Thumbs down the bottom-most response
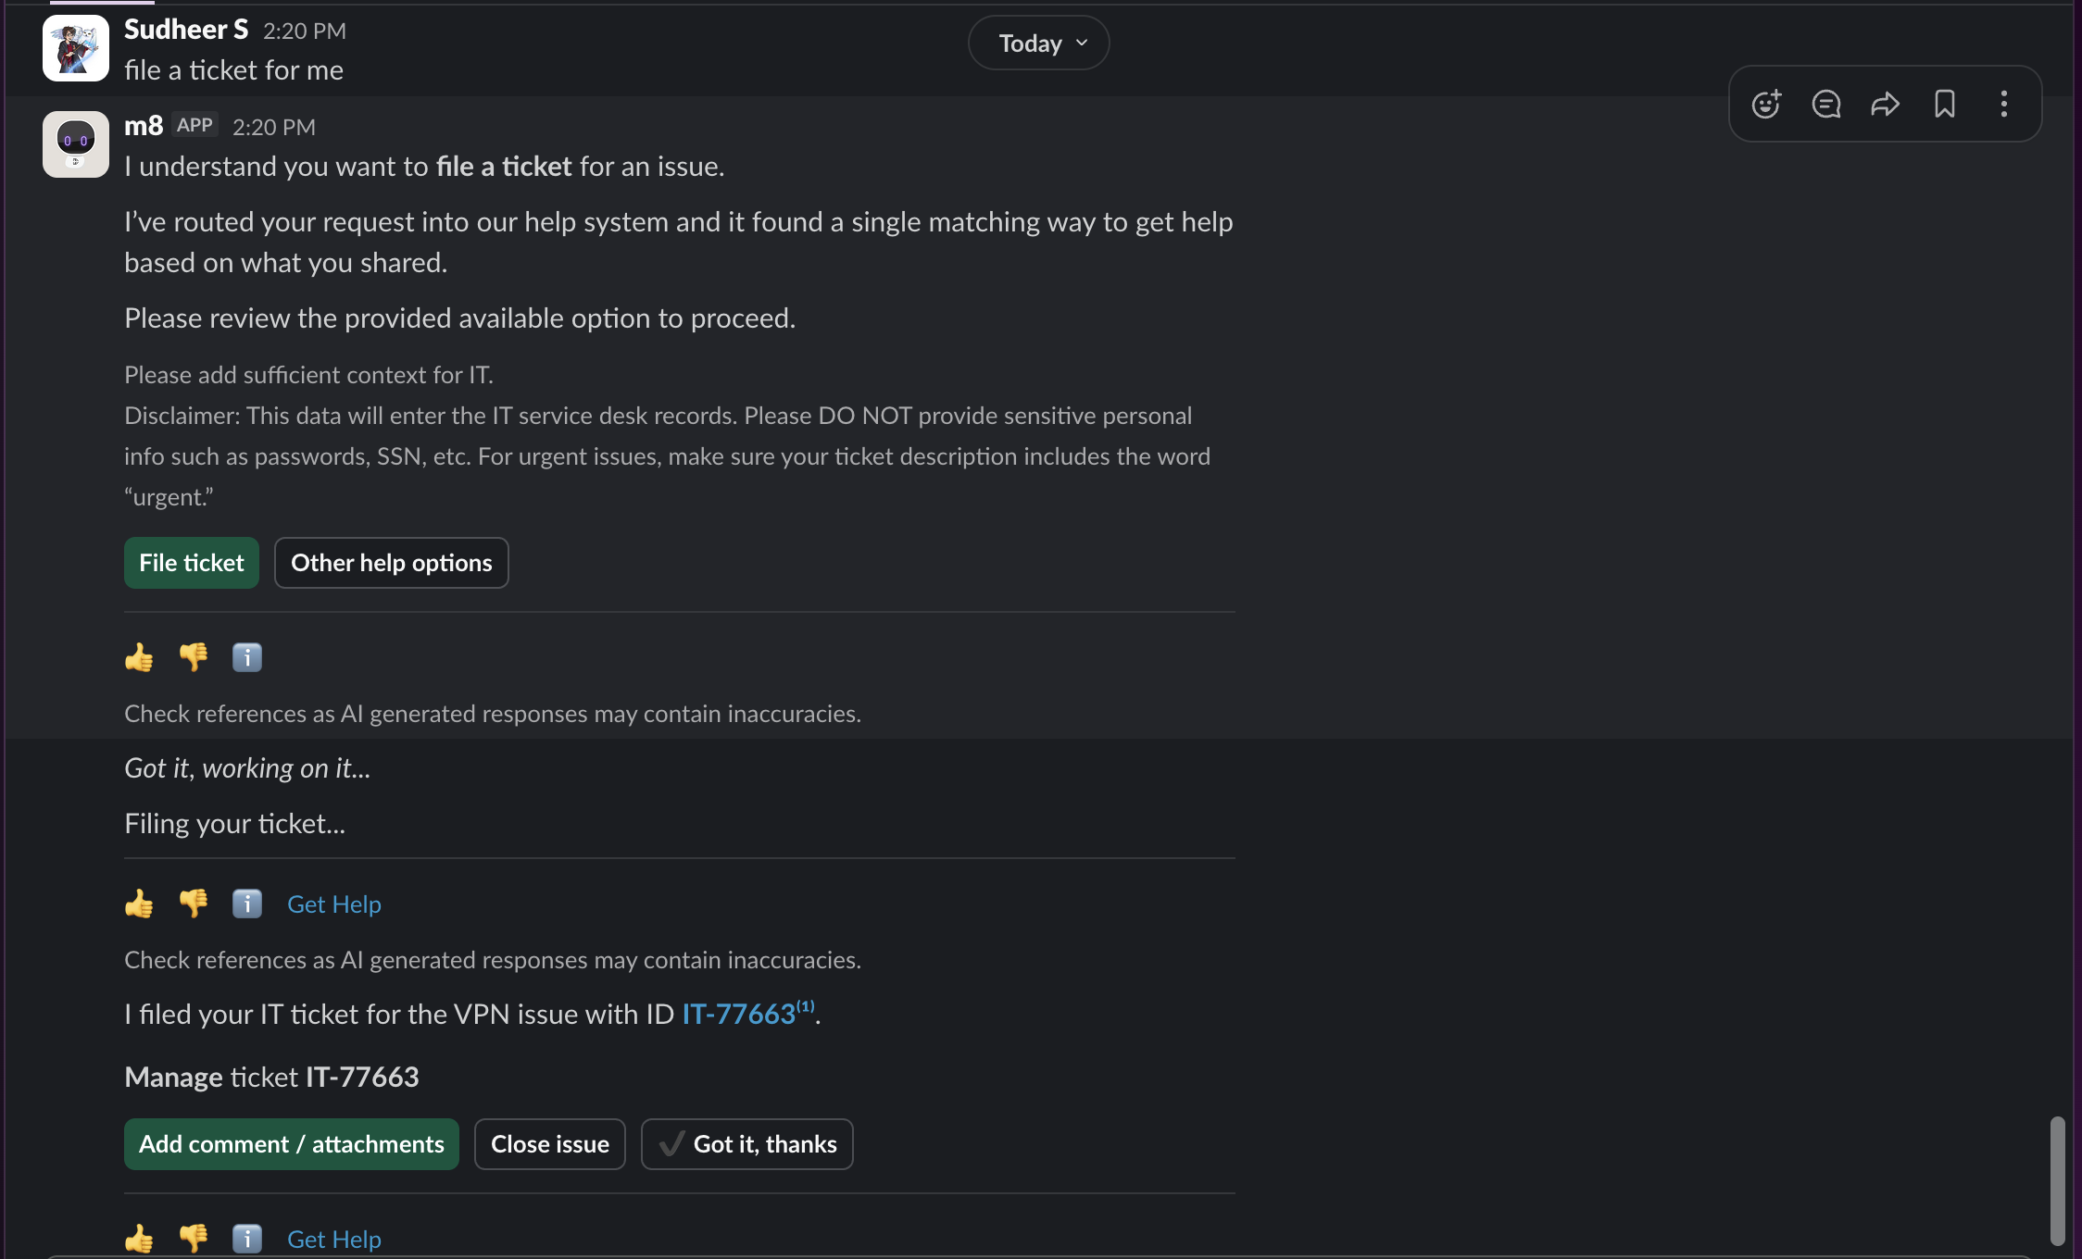Screen dimensions: 2082x1259 193,1238
